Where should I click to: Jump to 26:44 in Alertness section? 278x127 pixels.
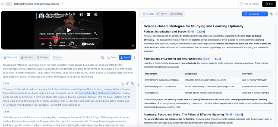pyautogui.click(x=238, y=115)
